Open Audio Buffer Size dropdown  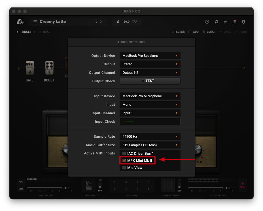point(150,145)
